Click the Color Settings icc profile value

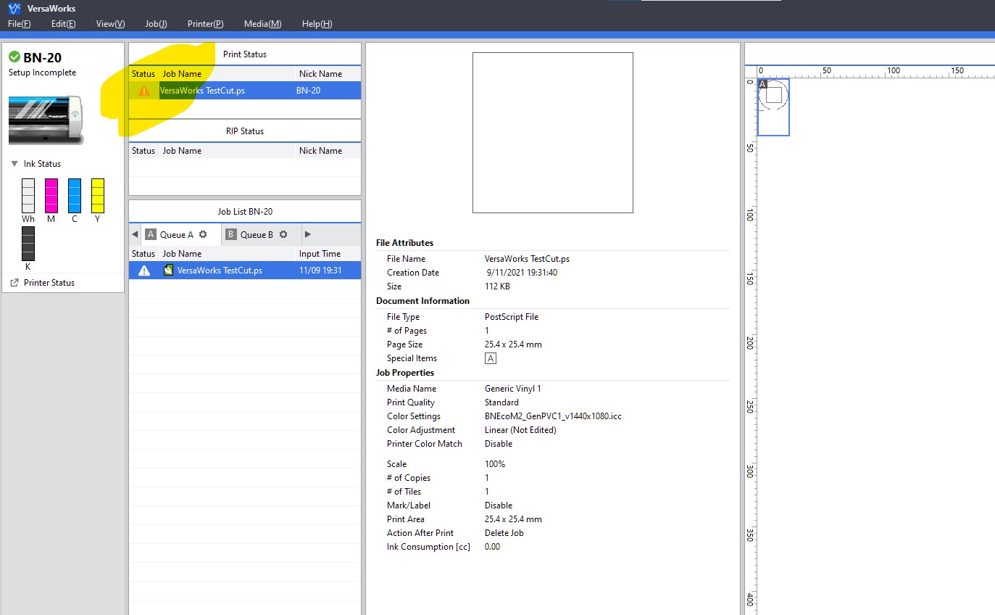(553, 416)
